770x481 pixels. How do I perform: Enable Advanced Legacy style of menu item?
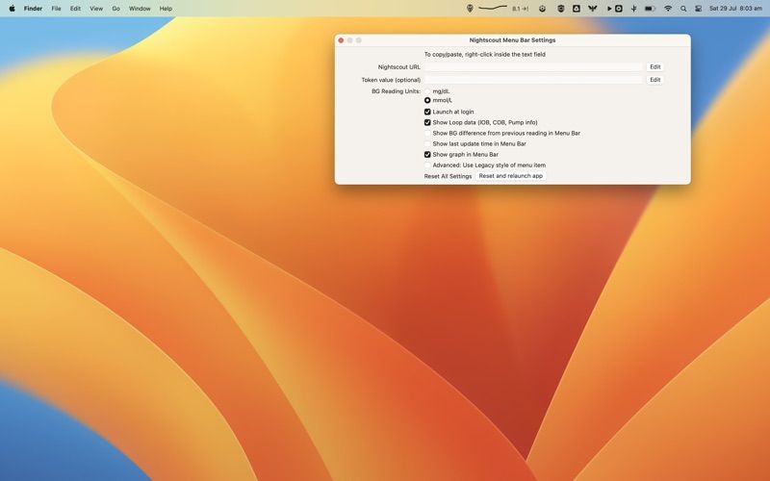[427, 165]
